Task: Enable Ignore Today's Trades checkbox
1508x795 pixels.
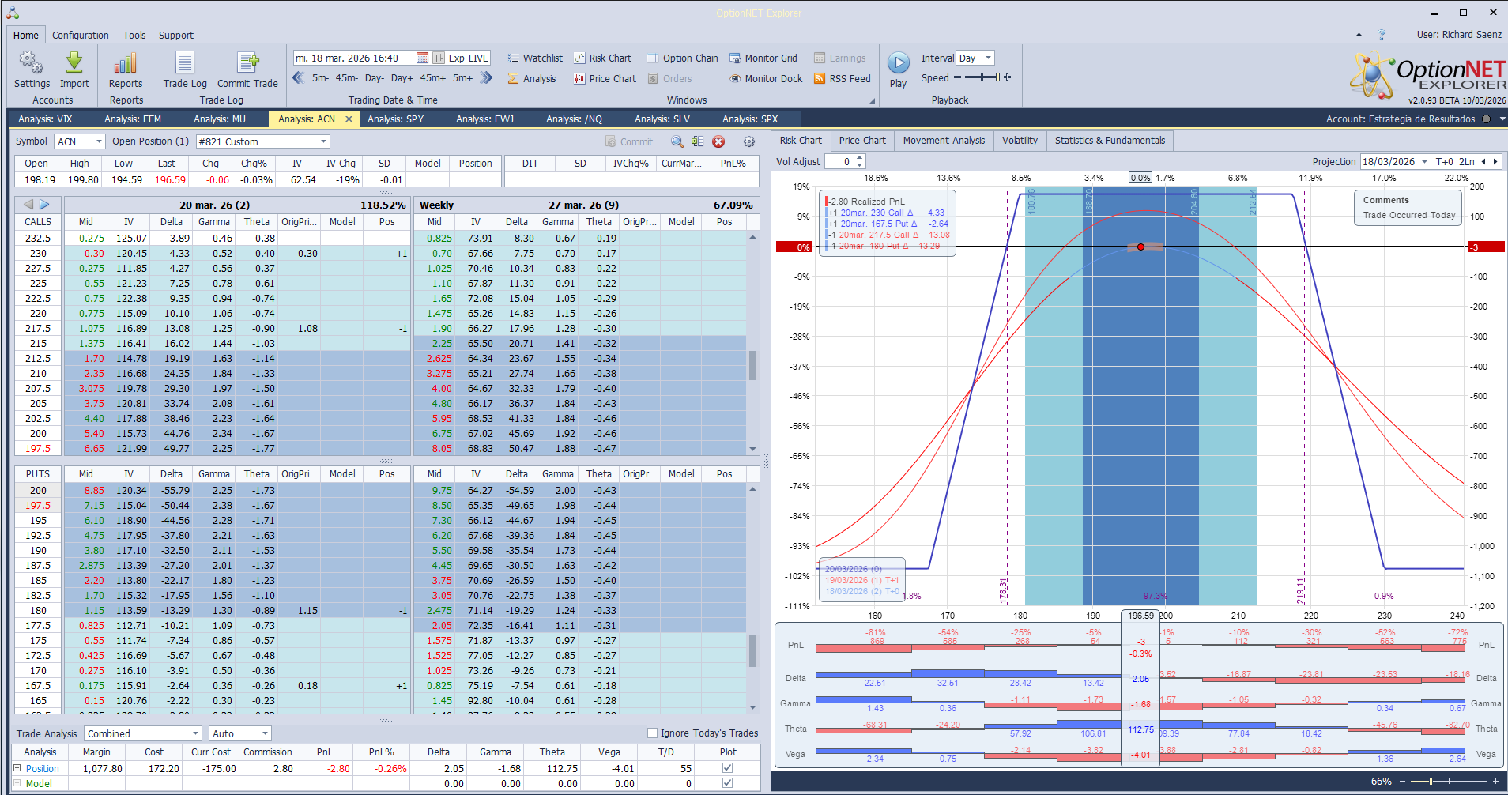Action: point(652,733)
